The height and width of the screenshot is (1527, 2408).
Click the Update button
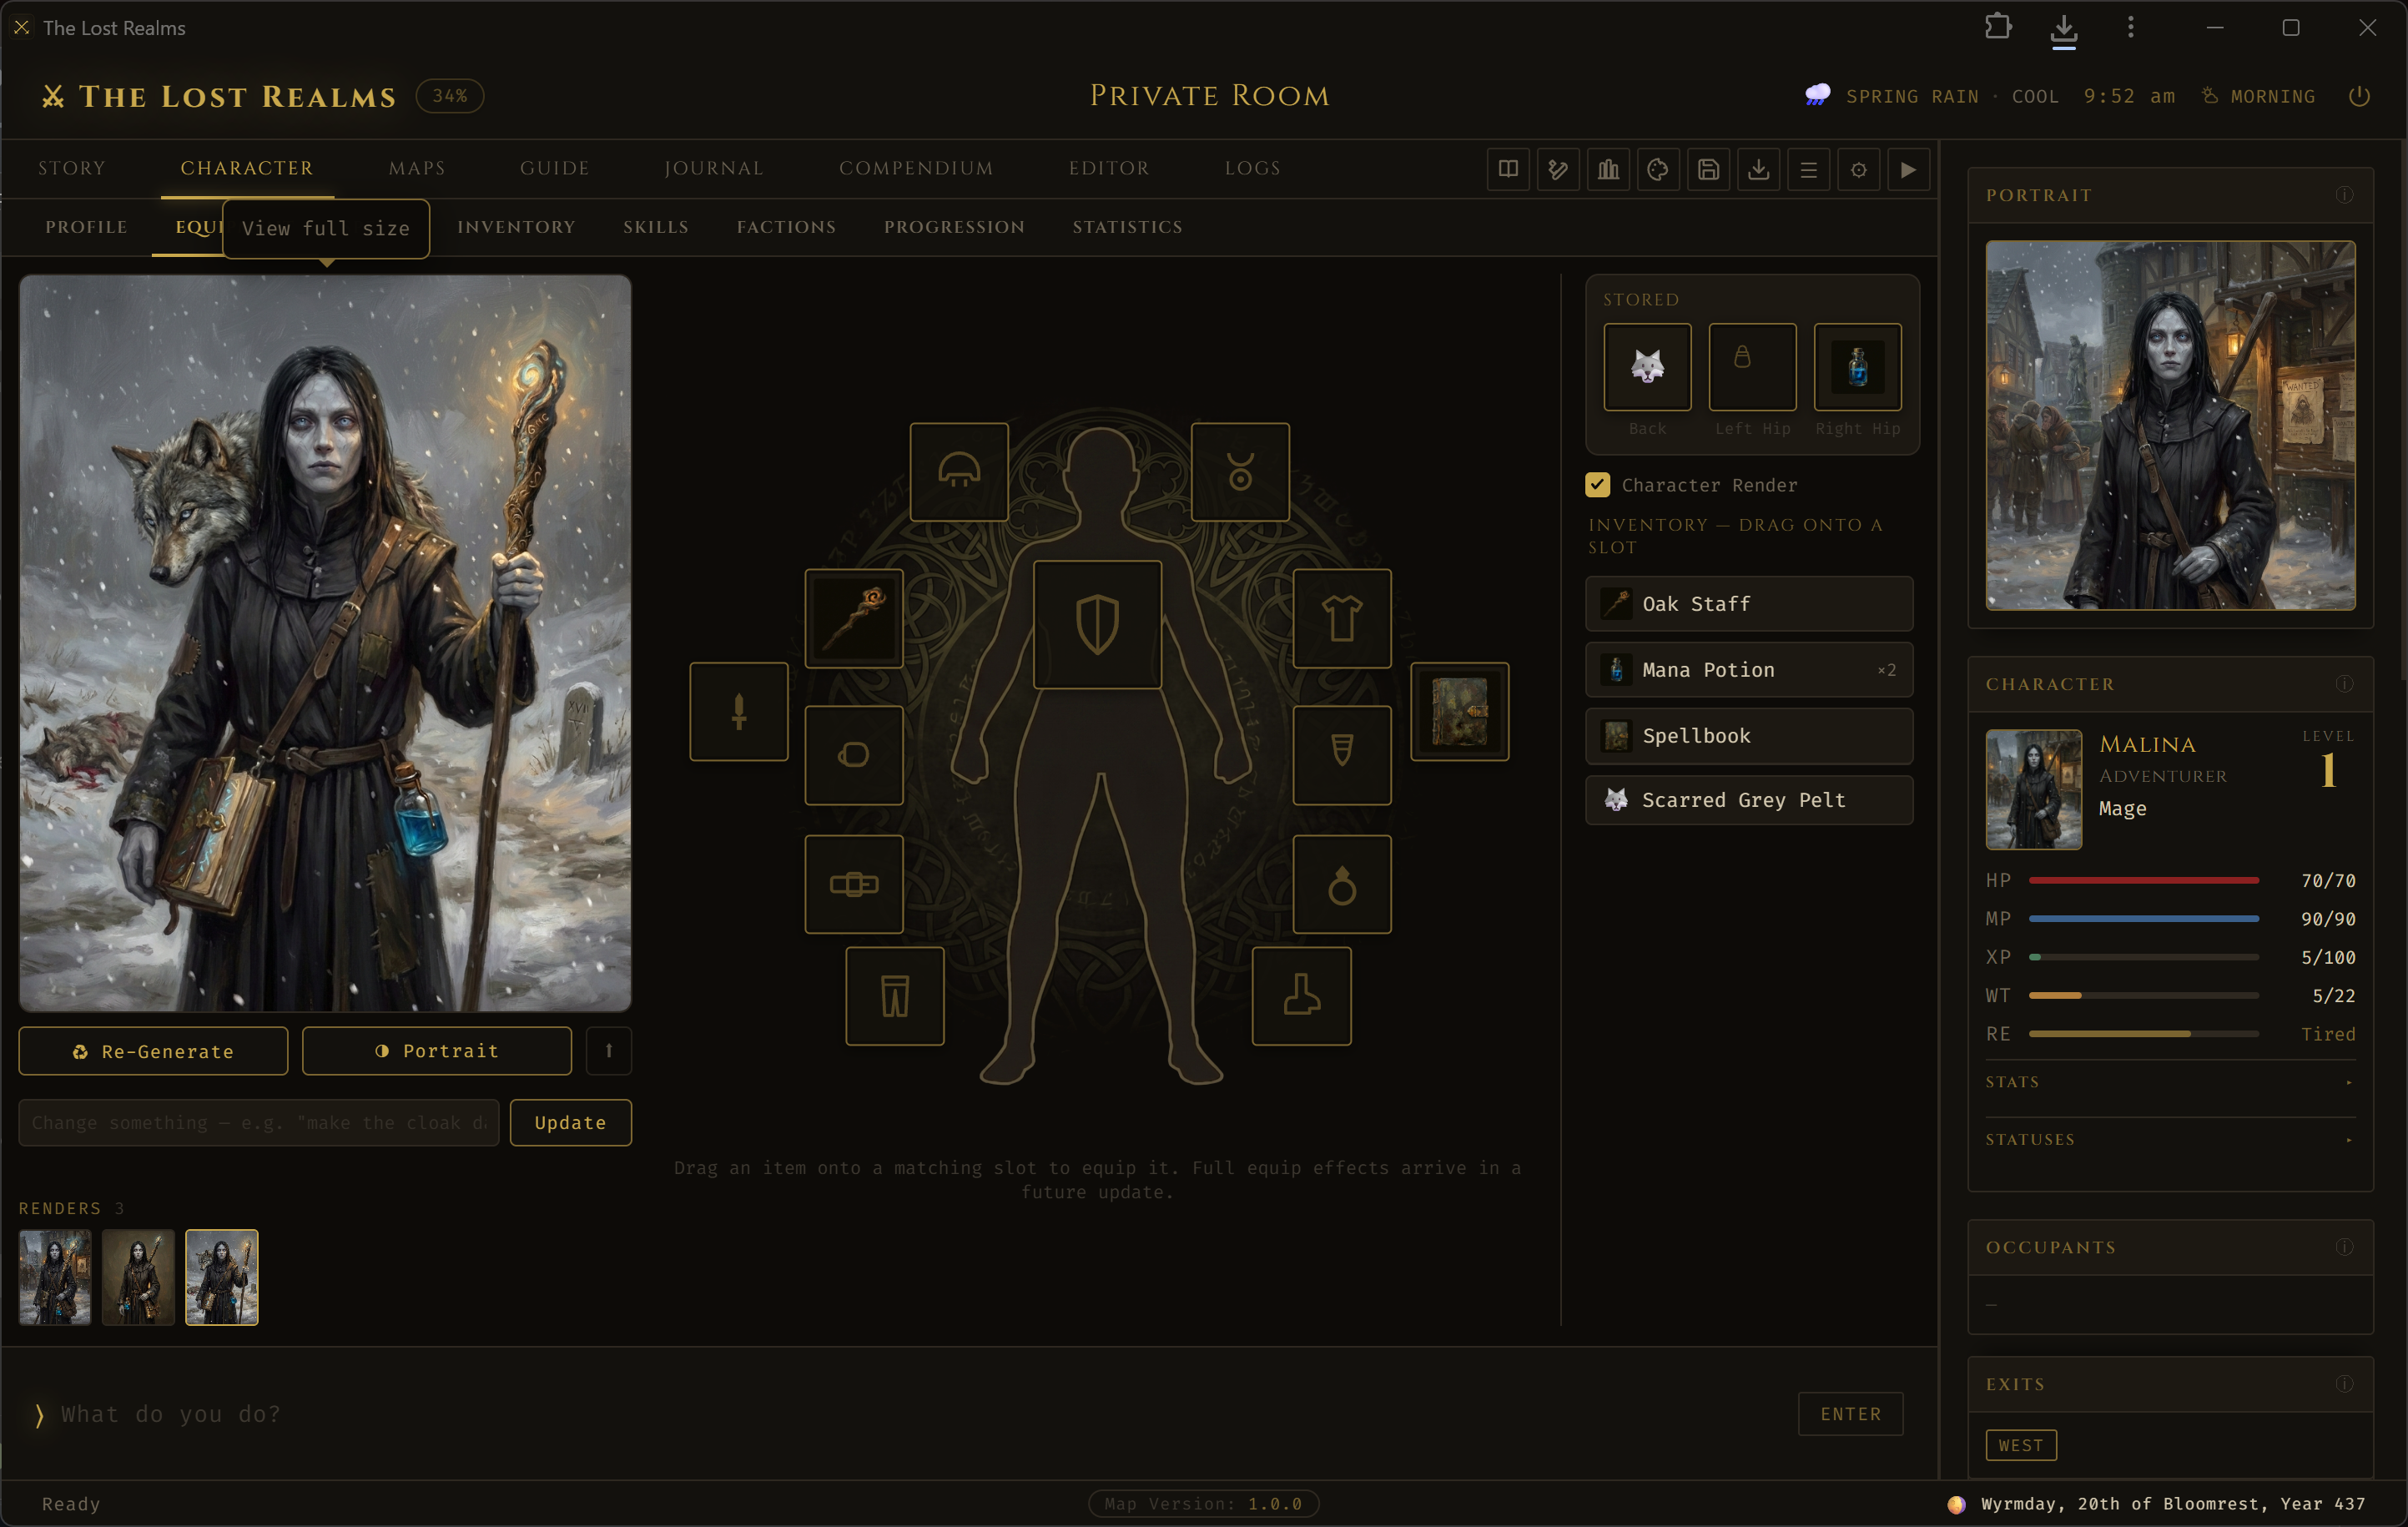click(570, 1122)
